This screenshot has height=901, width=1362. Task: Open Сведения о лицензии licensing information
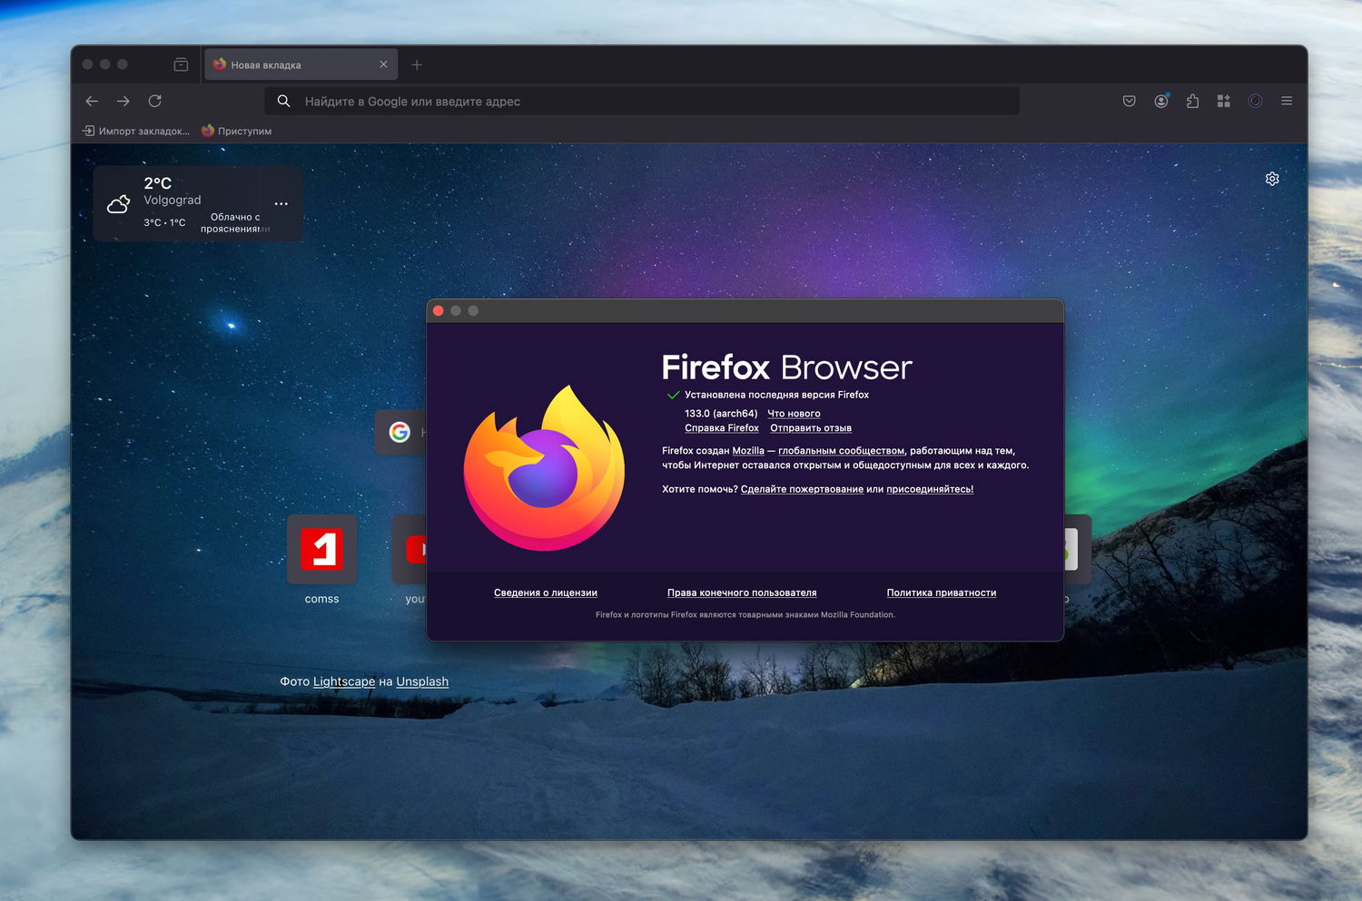tap(546, 593)
